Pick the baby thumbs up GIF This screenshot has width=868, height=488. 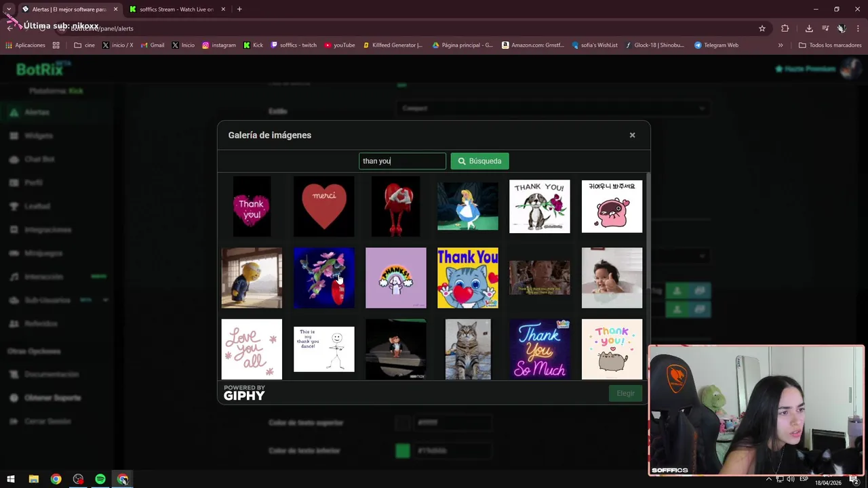(x=612, y=278)
